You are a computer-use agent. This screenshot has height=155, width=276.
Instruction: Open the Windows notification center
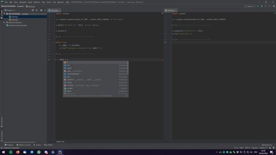[x=271, y=152]
